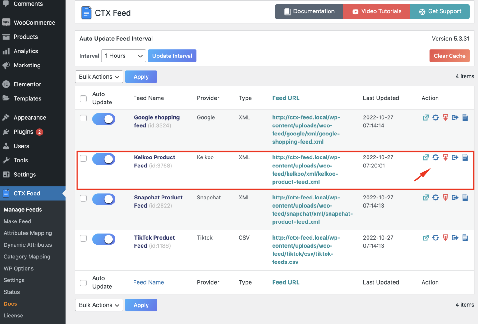The height and width of the screenshot is (324, 478).
Task: Refresh the Google shopping feed
Action: pyautogui.click(x=435, y=117)
